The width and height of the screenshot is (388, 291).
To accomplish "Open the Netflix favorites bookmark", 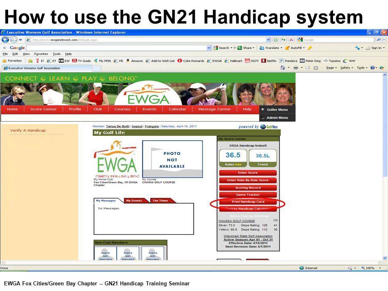I will (269, 61).
